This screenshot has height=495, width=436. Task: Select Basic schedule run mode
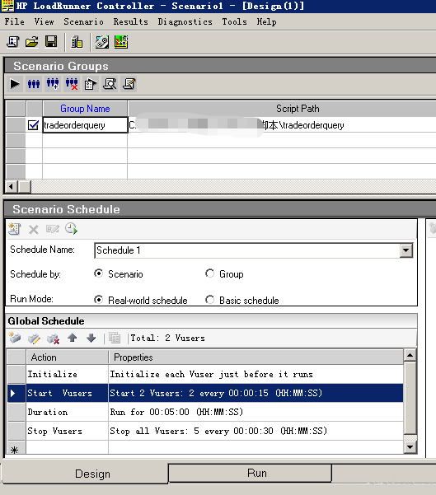[209, 300]
